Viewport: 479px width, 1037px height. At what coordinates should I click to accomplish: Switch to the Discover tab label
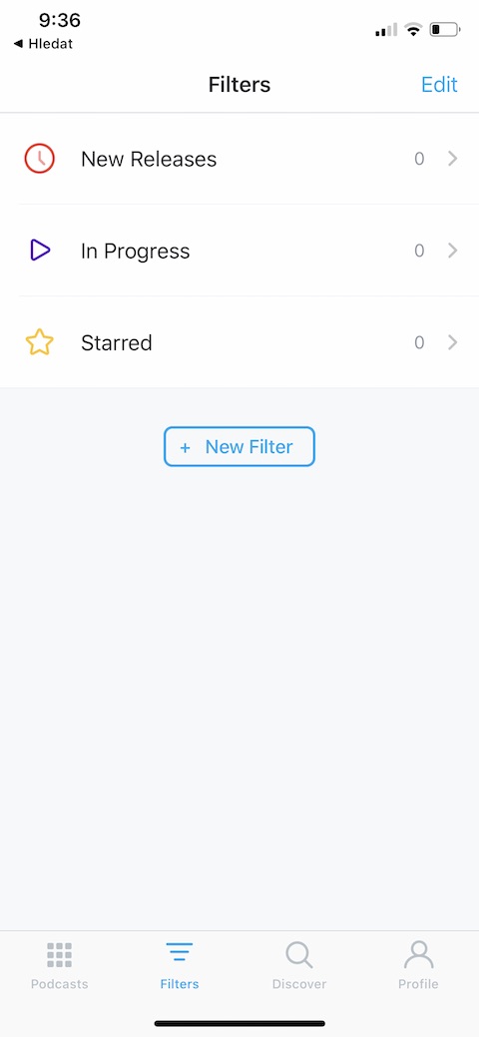coord(299,984)
